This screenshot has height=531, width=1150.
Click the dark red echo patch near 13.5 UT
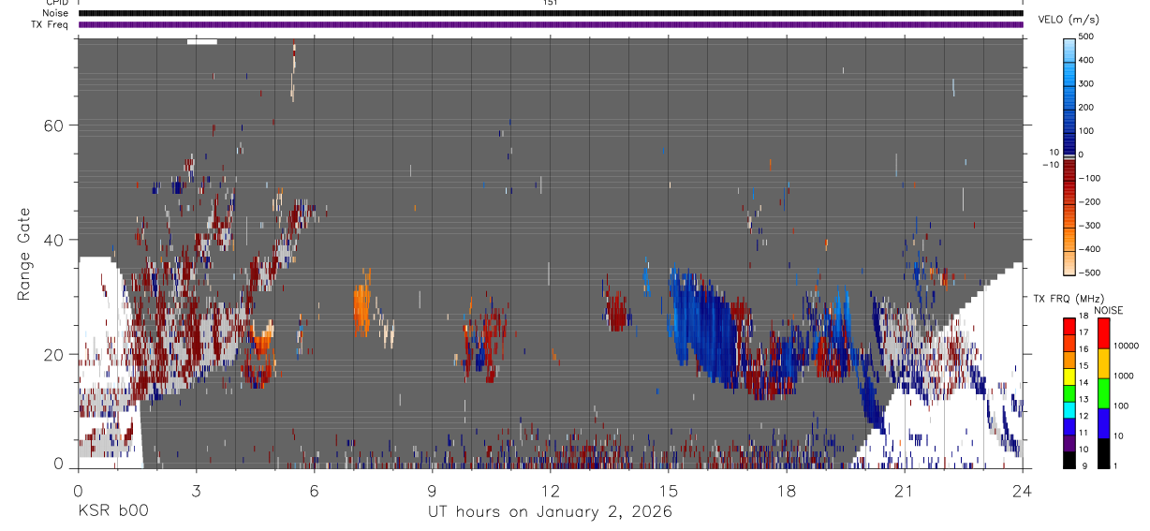coord(616,311)
